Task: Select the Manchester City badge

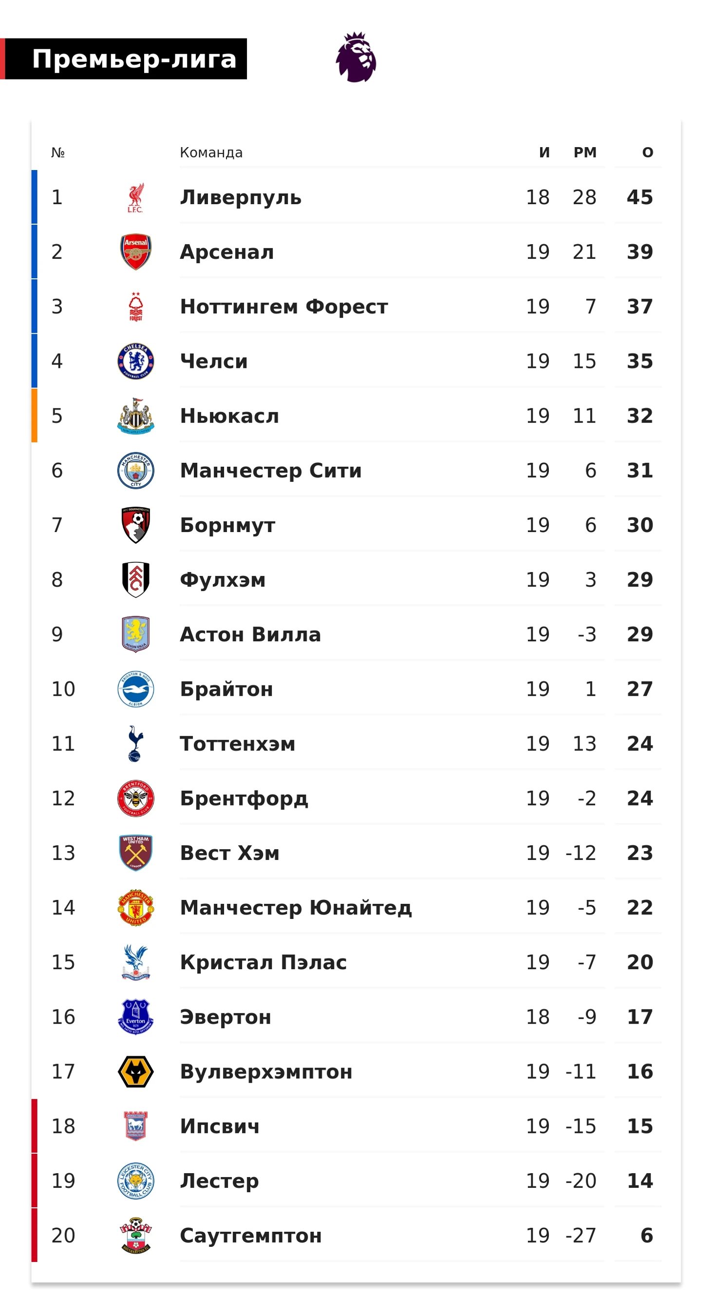Action: click(x=135, y=470)
